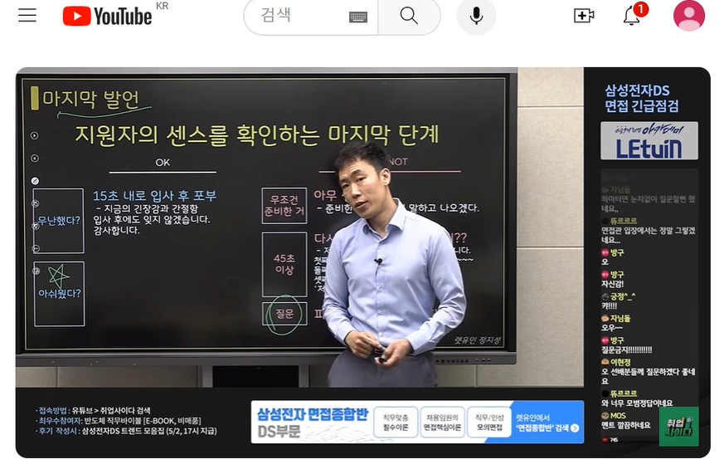
Task: Click the circled 질문 box on board
Action: tap(284, 315)
